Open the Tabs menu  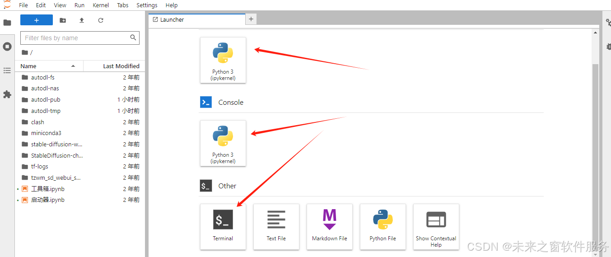click(x=122, y=5)
